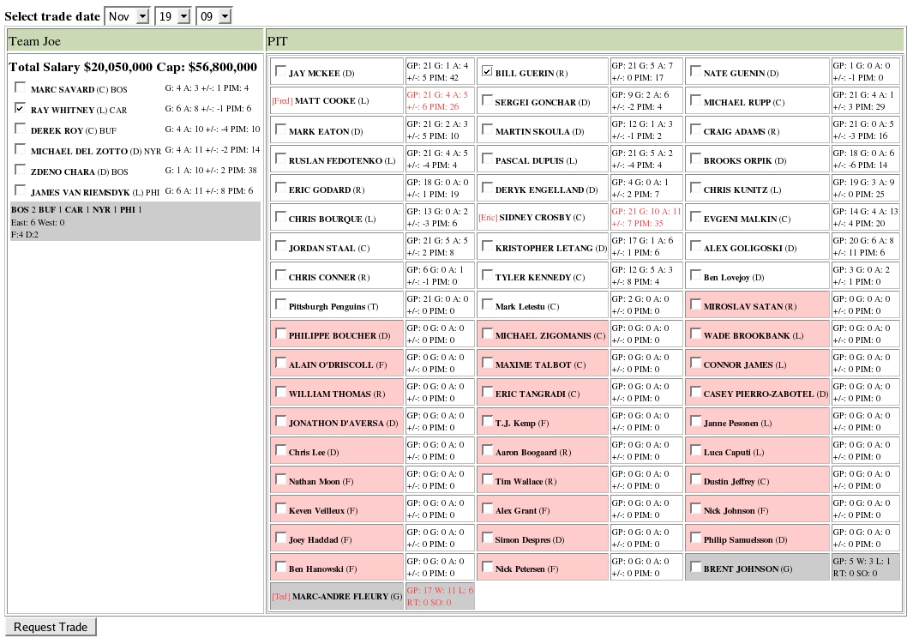Check the Alain O'Driscoll checkbox
The width and height of the screenshot is (919, 638).
click(280, 363)
